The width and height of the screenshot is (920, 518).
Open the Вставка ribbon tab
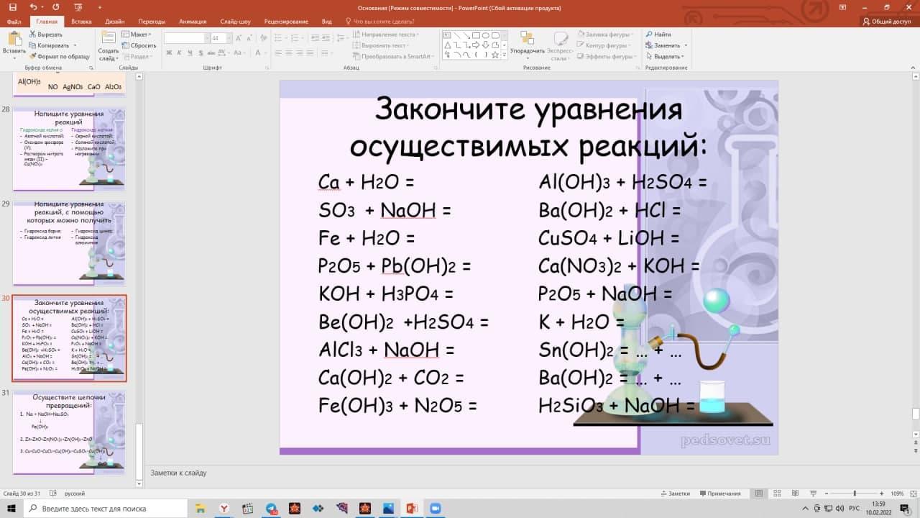click(81, 22)
